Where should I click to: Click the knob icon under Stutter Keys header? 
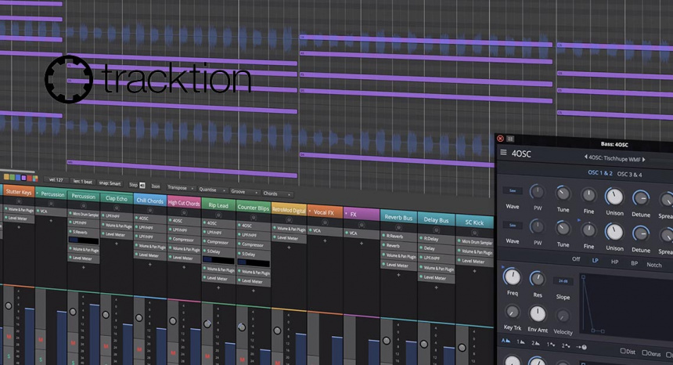(19, 201)
